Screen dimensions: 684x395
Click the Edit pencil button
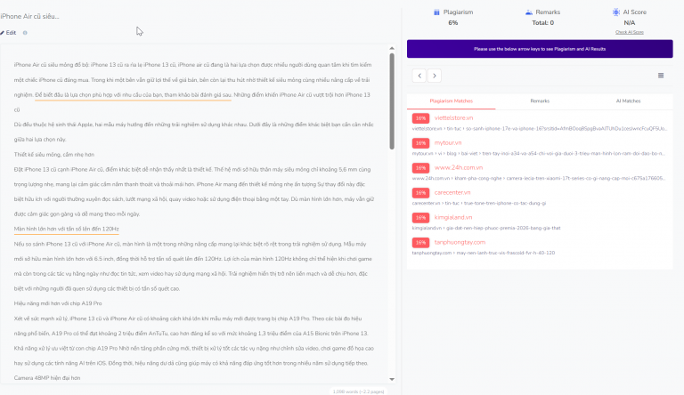tap(8, 33)
